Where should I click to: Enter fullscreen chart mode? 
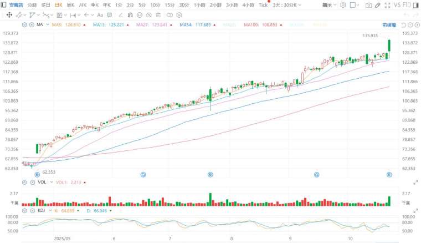click(x=387, y=5)
